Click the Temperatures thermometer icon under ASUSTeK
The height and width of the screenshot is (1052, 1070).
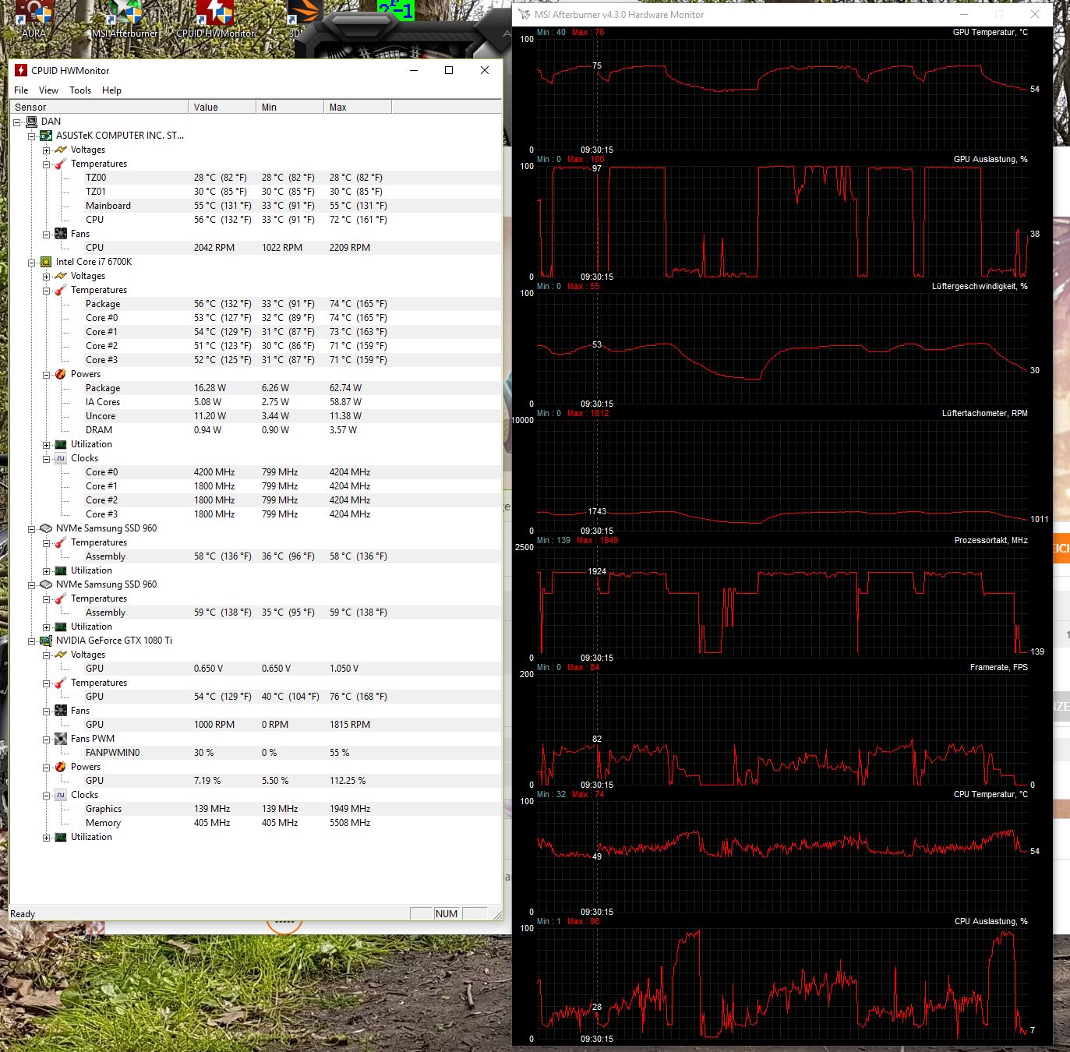pos(61,164)
